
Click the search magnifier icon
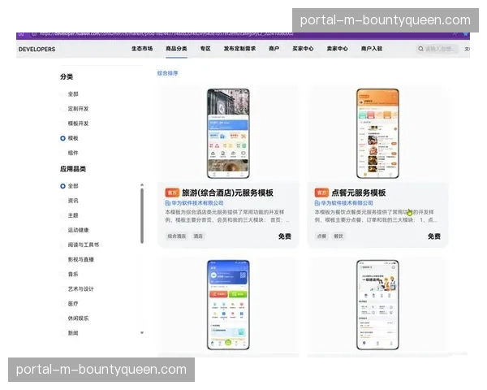(x=420, y=49)
